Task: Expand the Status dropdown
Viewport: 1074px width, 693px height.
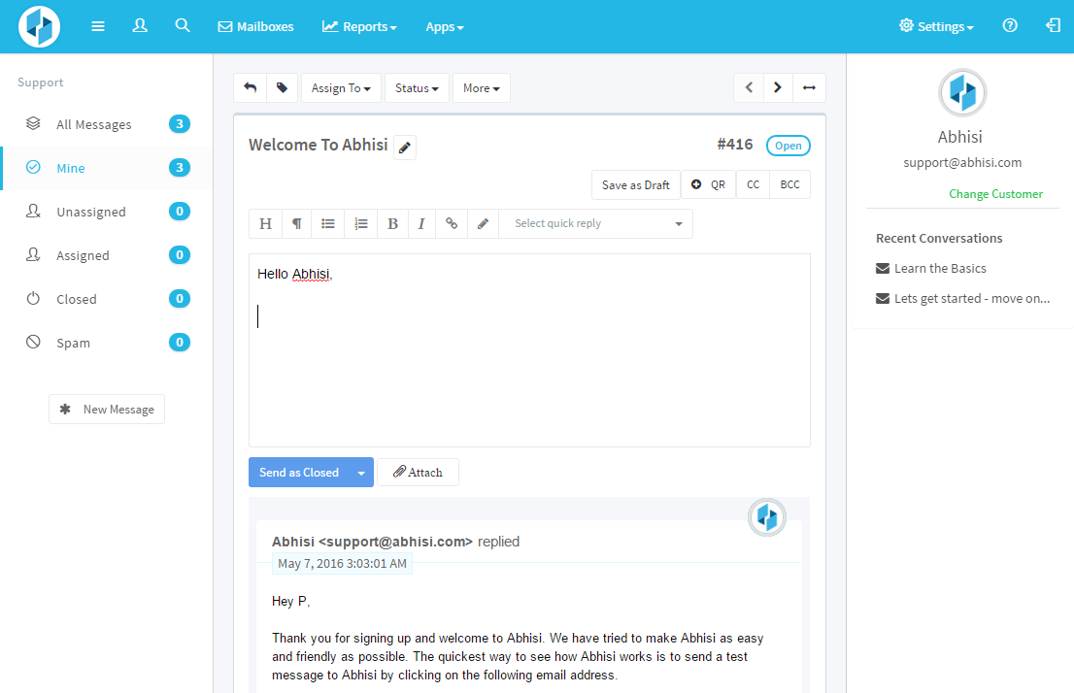Action: (417, 87)
